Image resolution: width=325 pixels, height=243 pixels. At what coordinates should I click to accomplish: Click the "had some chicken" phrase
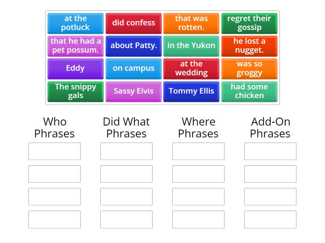point(249,91)
